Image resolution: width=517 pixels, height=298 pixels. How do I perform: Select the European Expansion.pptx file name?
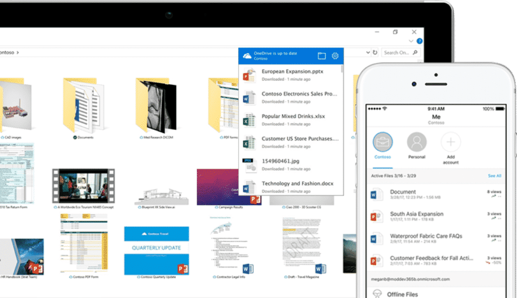pos(292,71)
